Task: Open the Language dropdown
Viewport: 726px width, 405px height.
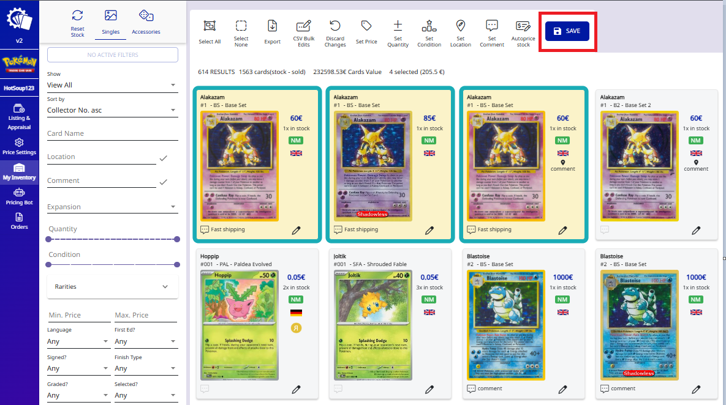Action: pyautogui.click(x=78, y=341)
